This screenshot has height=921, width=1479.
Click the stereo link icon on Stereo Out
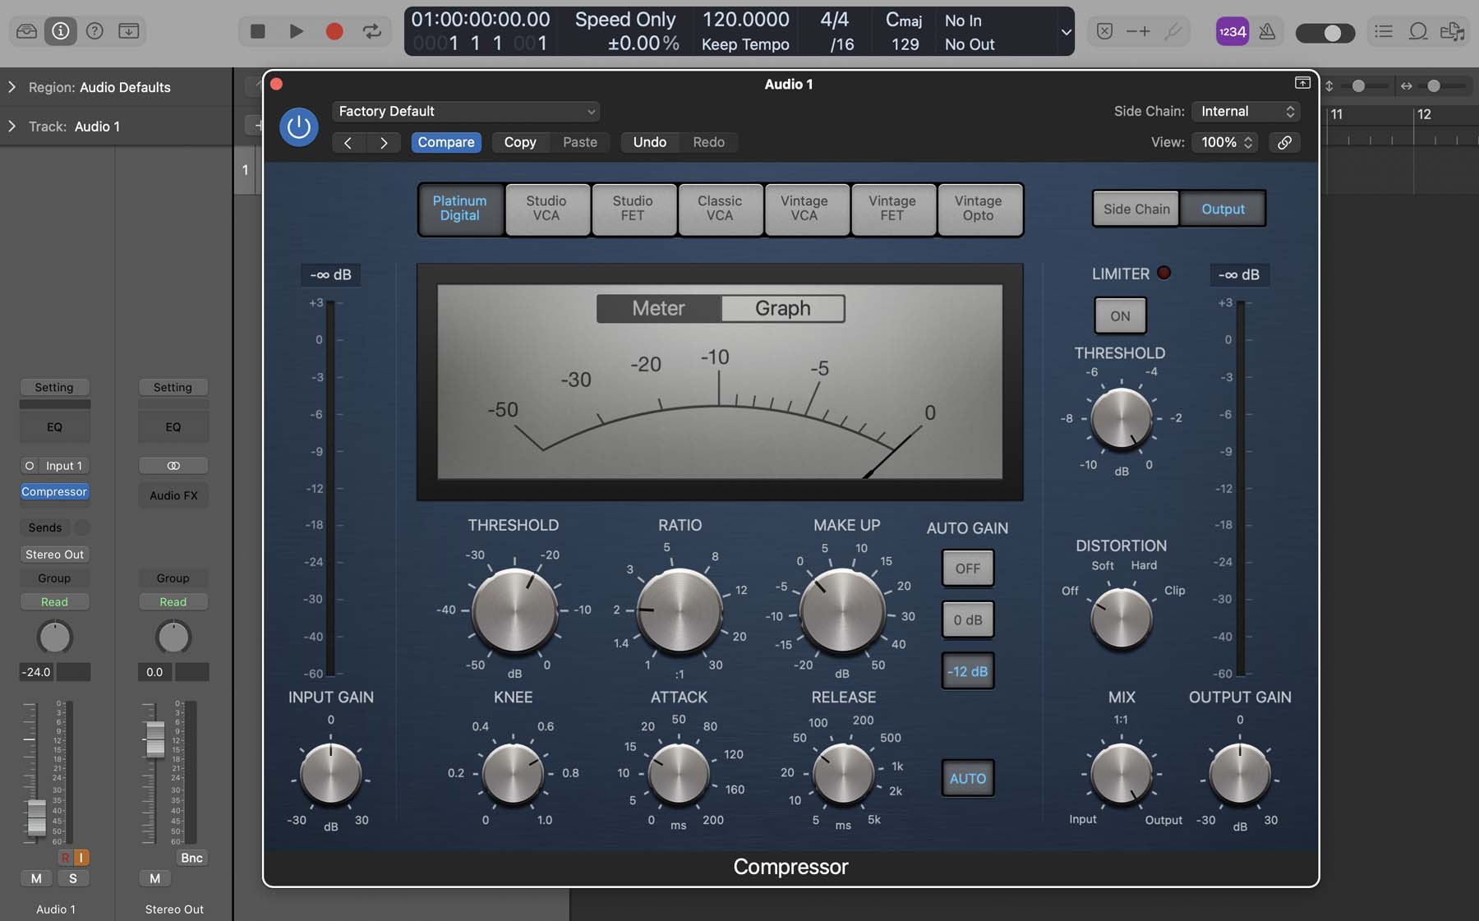(173, 466)
